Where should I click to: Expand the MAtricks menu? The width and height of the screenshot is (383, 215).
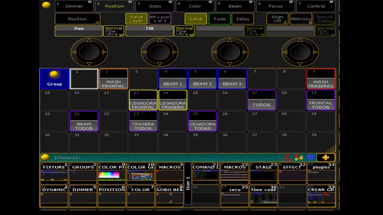click(301, 19)
